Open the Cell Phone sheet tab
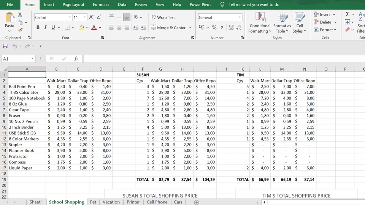The height and width of the screenshot is (205, 365). point(157,202)
